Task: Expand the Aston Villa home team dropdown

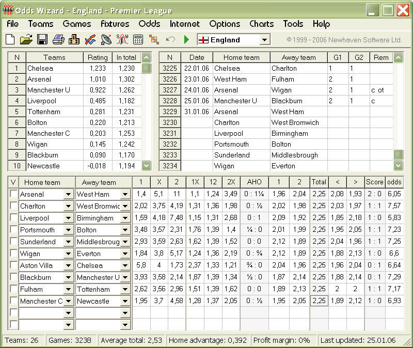Action: point(68,265)
